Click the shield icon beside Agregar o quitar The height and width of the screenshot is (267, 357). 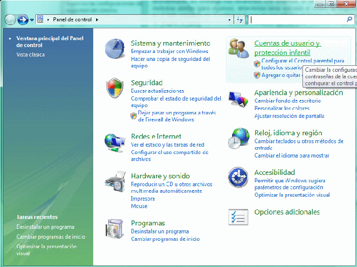pyautogui.click(x=257, y=75)
